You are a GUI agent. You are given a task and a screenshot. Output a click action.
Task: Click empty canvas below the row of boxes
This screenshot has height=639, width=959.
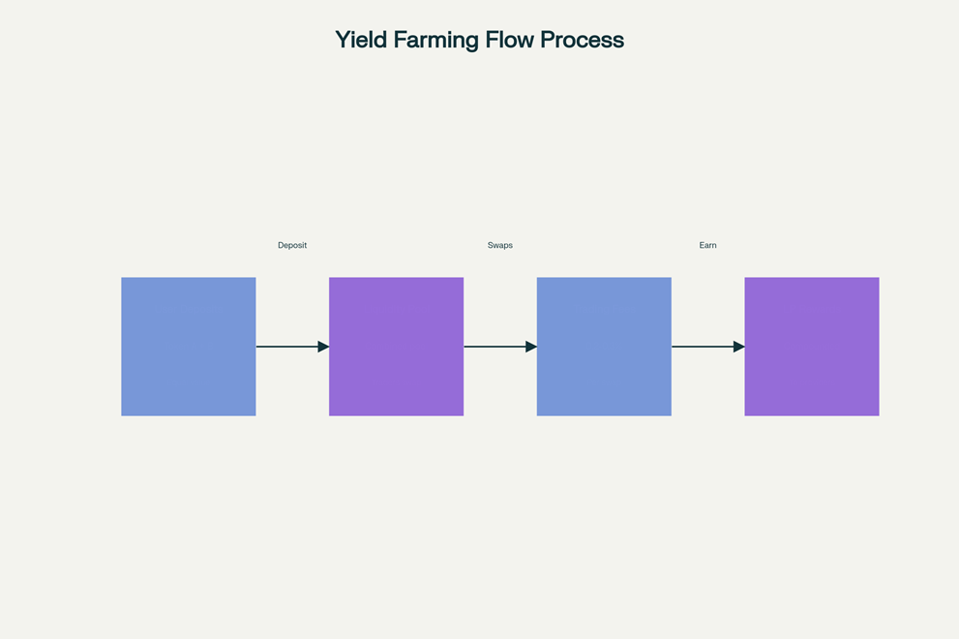coord(484,523)
